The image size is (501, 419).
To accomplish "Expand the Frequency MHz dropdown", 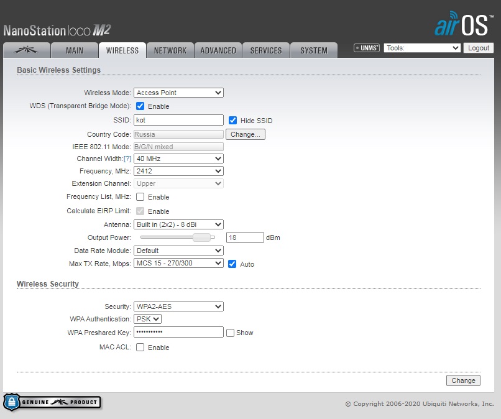I will click(x=178, y=171).
